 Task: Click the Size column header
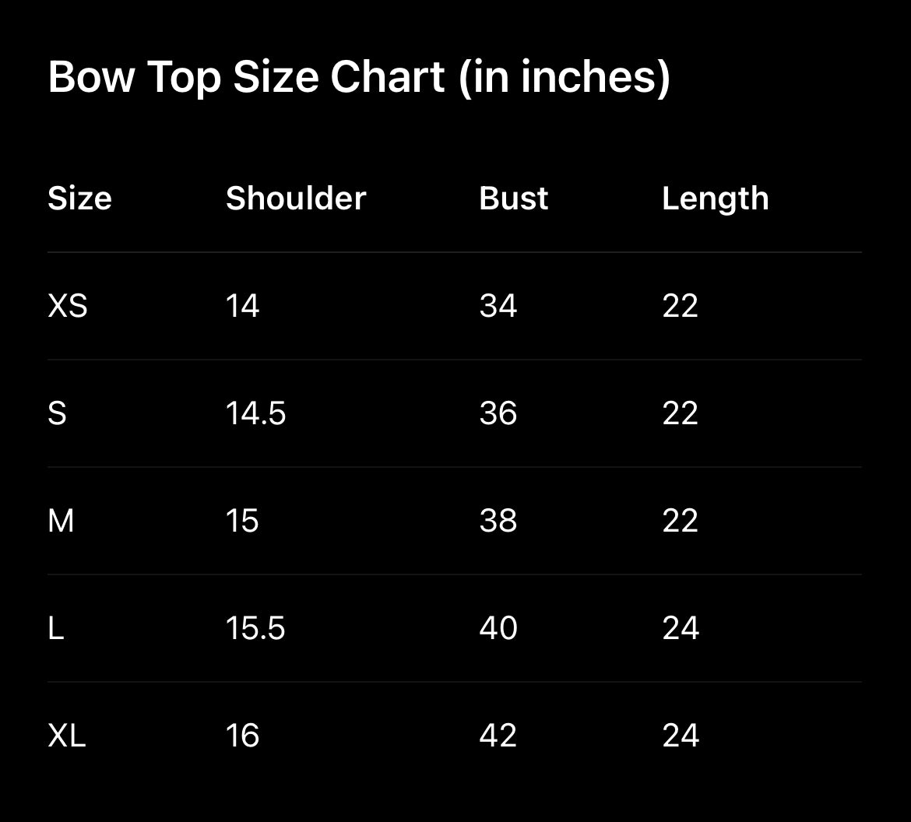79,198
